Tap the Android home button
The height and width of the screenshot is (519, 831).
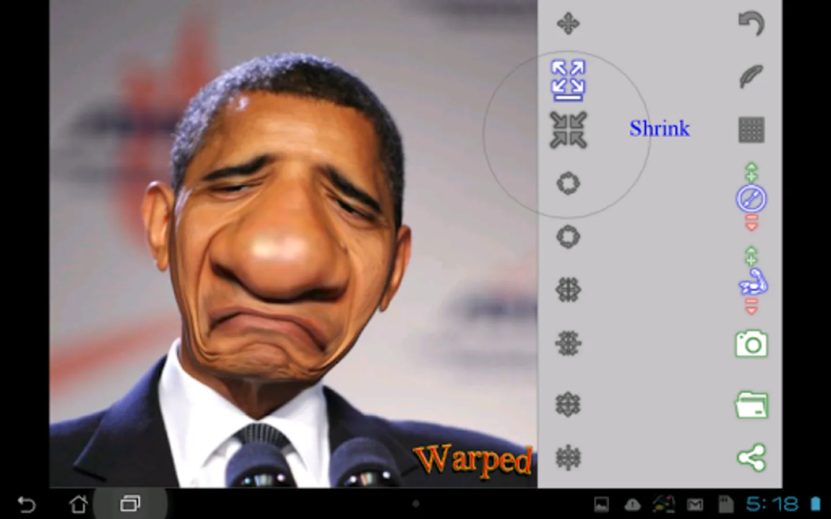coord(78,505)
